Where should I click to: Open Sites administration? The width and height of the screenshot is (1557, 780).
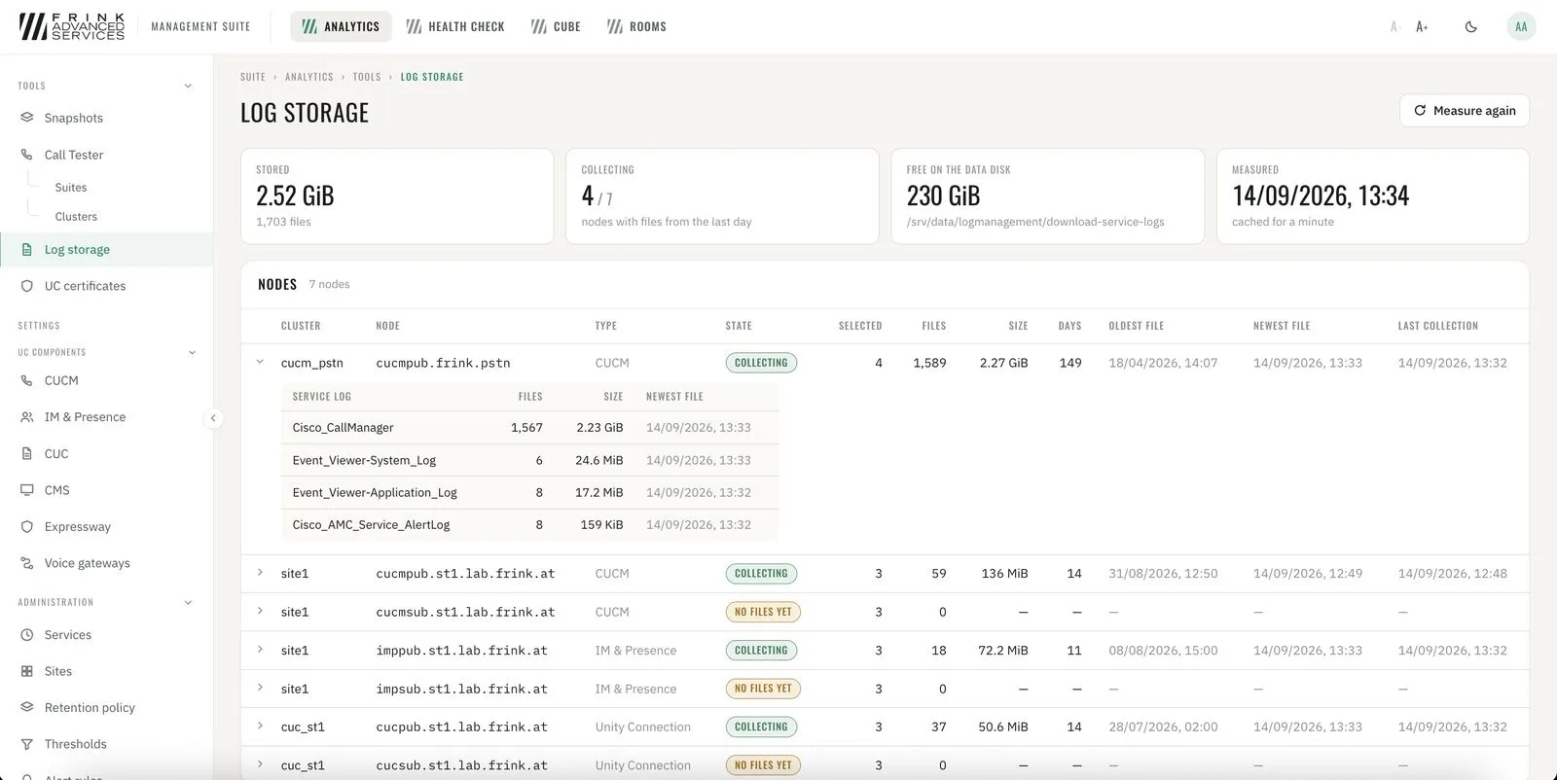tap(57, 671)
